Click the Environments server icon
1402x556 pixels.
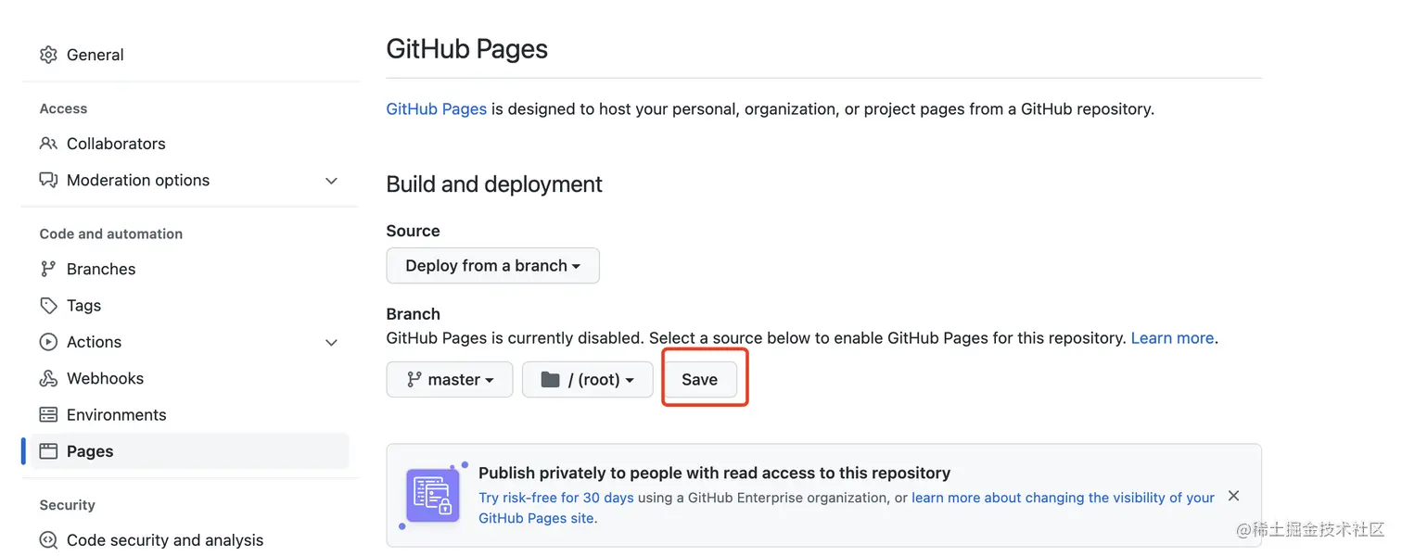click(x=48, y=414)
